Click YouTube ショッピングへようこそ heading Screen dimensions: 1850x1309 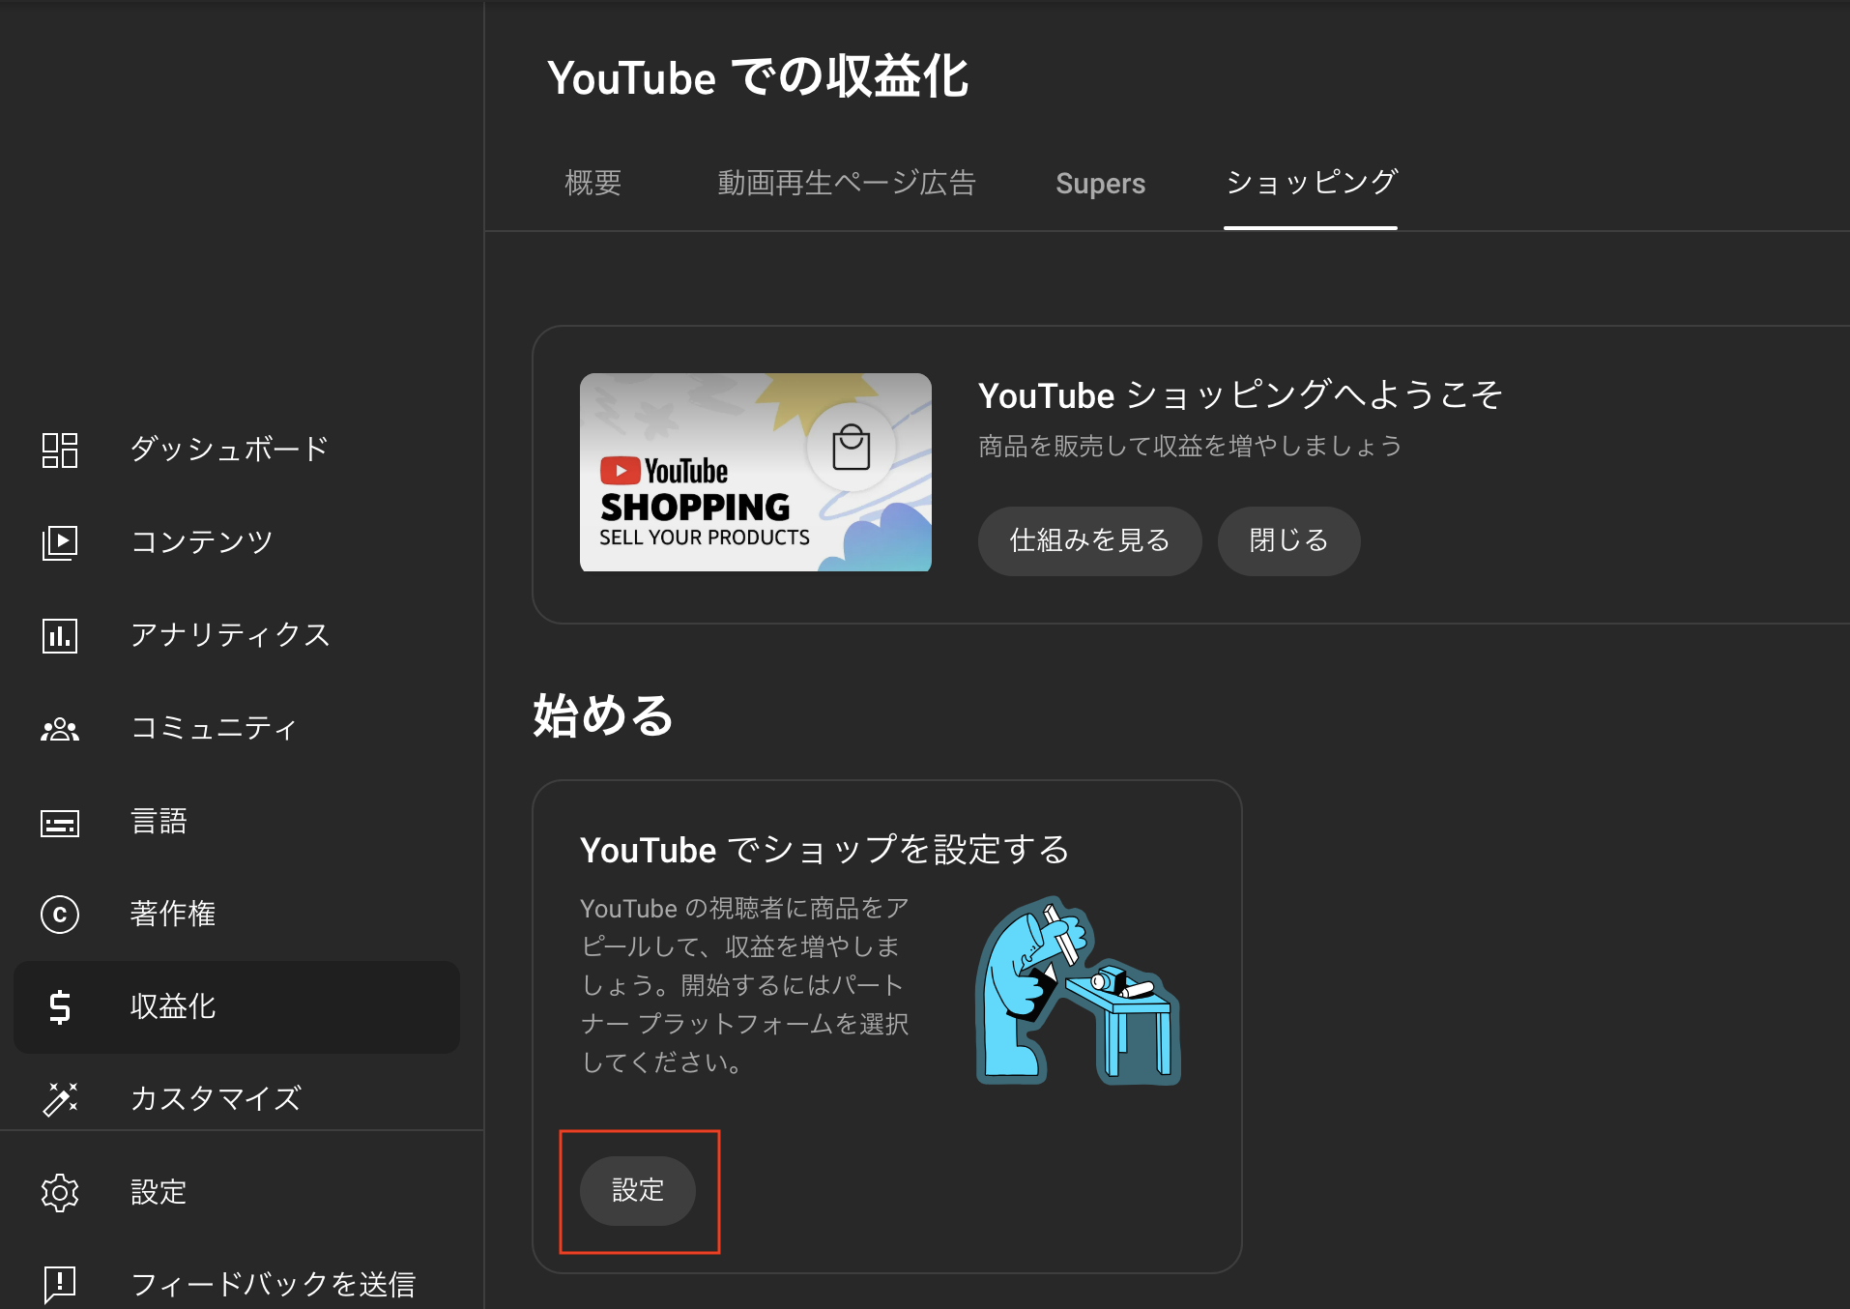tap(1240, 395)
